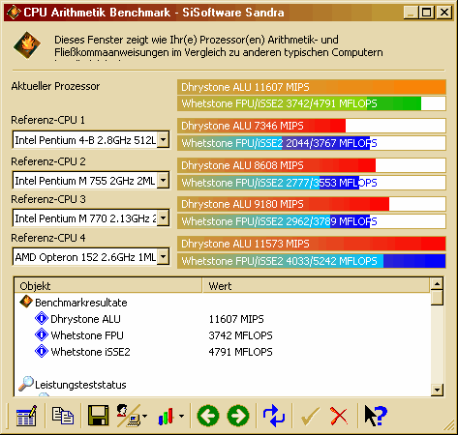Click the Whetstone 2044/3767 MFLOPS bar

(x=312, y=143)
